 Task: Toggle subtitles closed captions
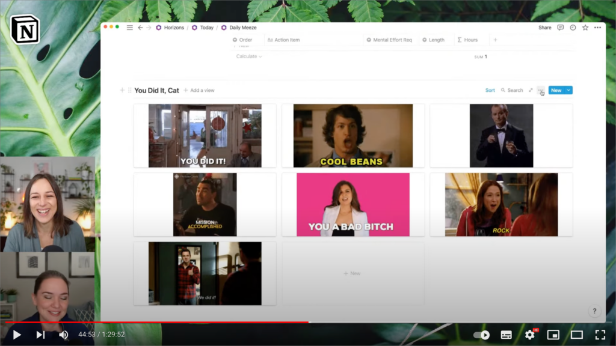click(x=506, y=335)
